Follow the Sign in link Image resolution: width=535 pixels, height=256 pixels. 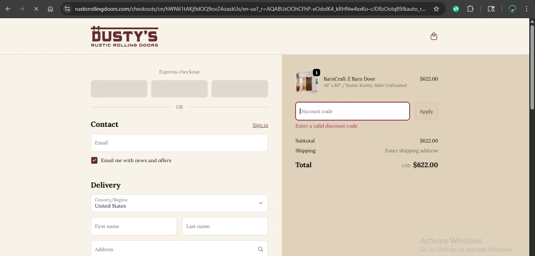pyautogui.click(x=260, y=125)
